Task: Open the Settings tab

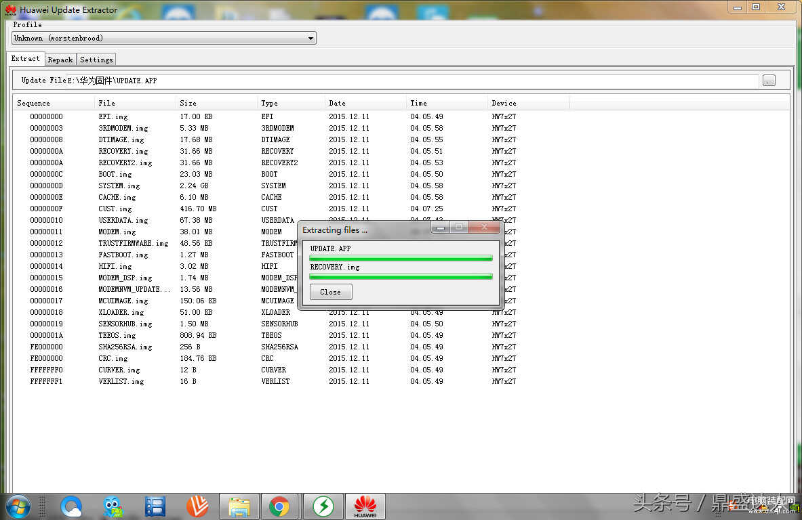Action: point(96,60)
